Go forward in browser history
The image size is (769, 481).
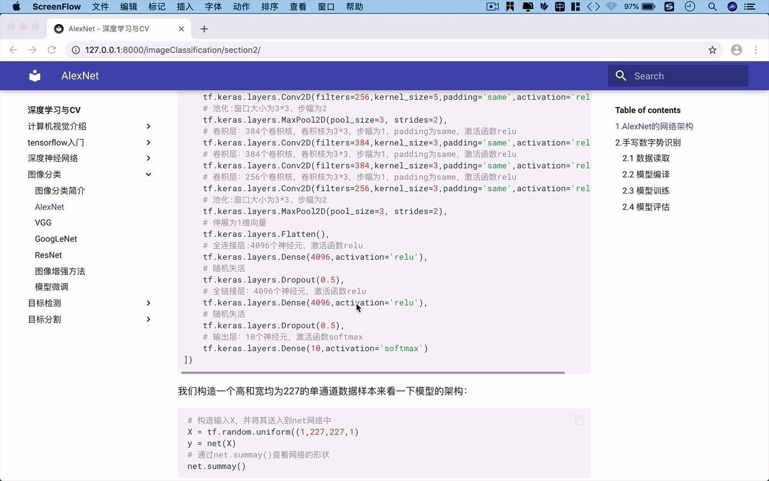32,50
